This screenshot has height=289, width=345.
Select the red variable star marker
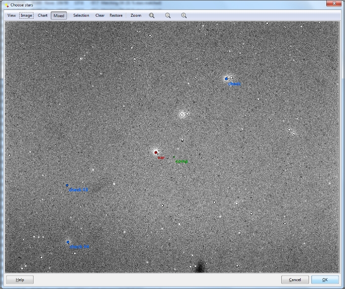pyautogui.click(x=155, y=152)
